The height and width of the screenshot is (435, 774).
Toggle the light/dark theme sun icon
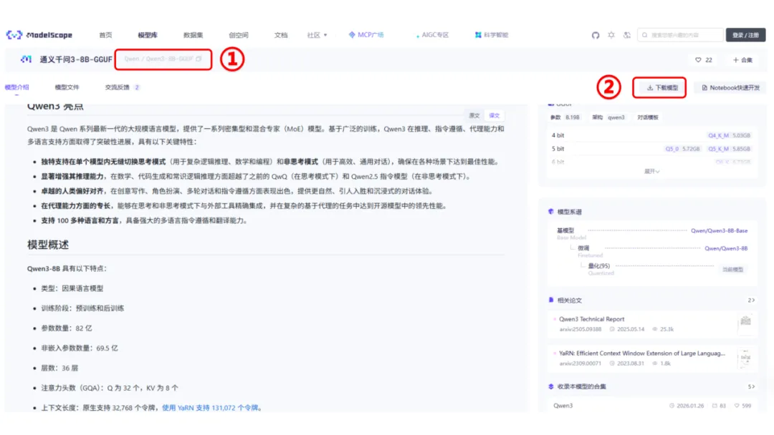coord(611,35)
